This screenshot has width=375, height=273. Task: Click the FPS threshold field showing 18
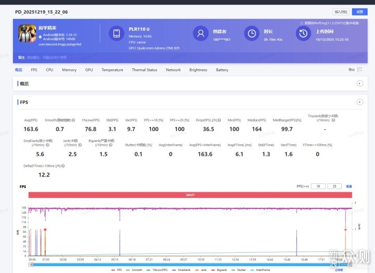tap(318, 186)
